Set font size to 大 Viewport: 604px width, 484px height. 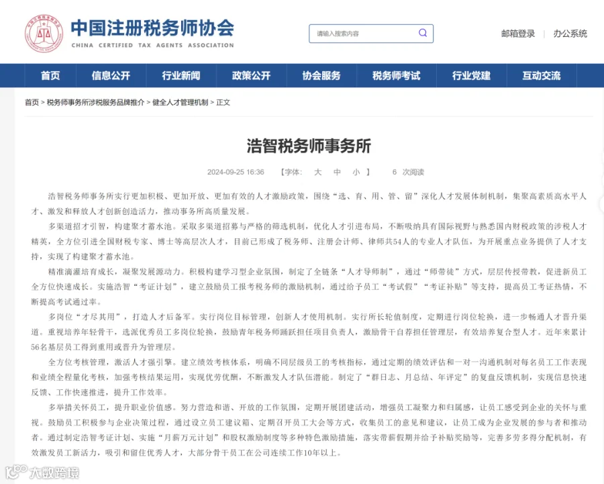318,172
